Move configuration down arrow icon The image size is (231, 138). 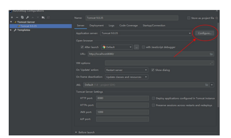coord(38,17)
